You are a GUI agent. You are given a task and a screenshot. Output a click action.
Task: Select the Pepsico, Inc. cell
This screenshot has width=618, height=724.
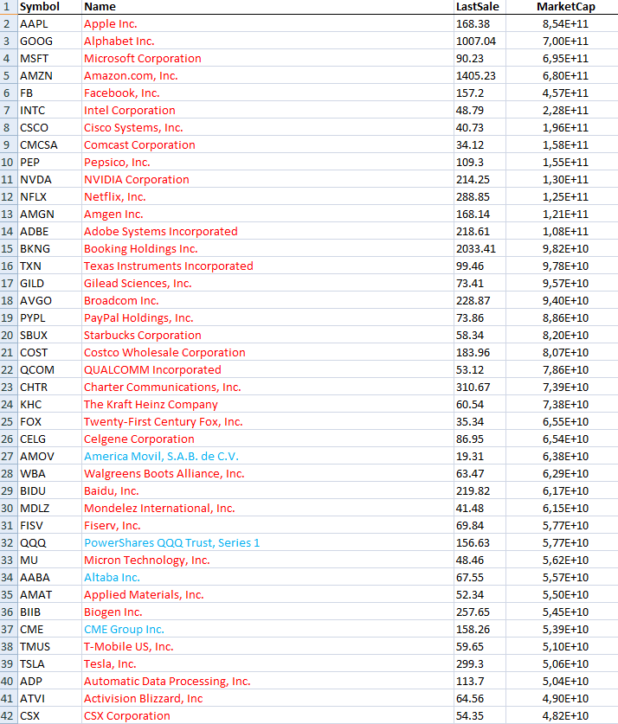pos(268,162)
